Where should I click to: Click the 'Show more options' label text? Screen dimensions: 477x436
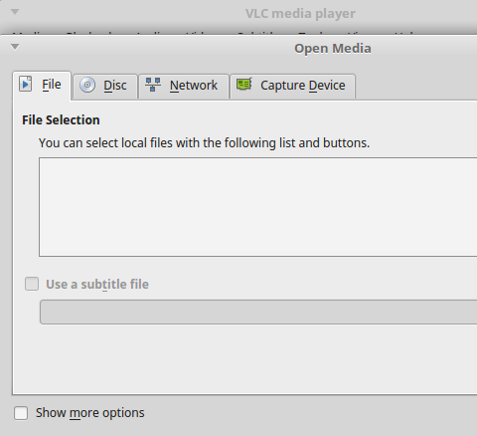90,413
